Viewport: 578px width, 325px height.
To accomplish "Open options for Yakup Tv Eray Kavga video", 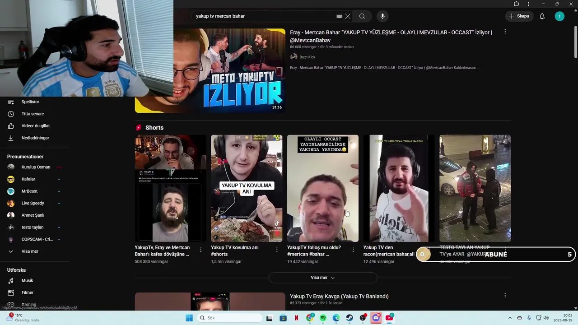I will click(x=505, y=295).
